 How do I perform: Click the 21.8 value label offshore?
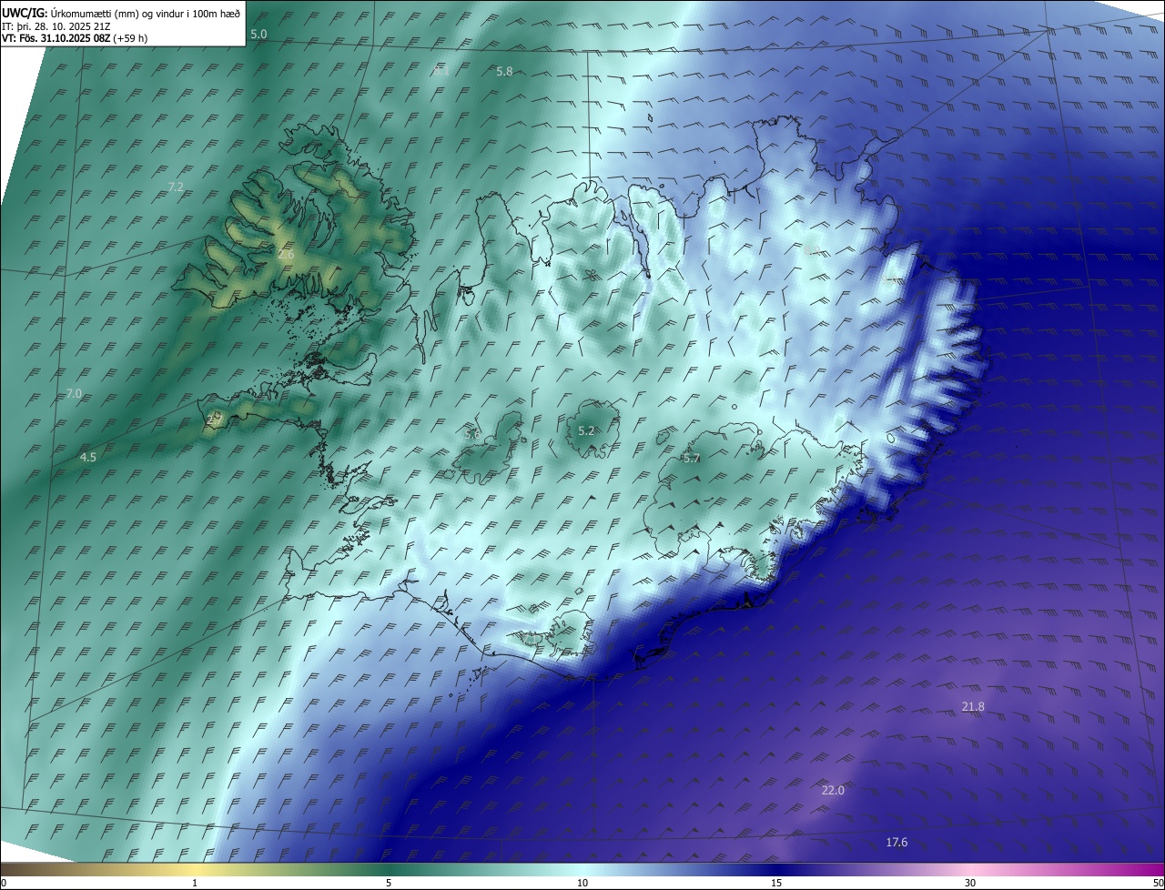click(973, 706)
